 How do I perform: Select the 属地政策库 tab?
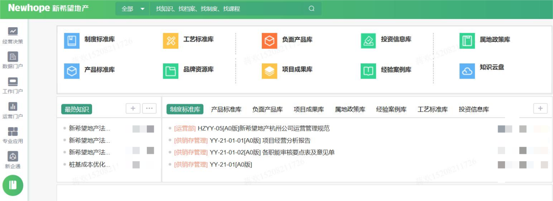[x=350, y=109]
